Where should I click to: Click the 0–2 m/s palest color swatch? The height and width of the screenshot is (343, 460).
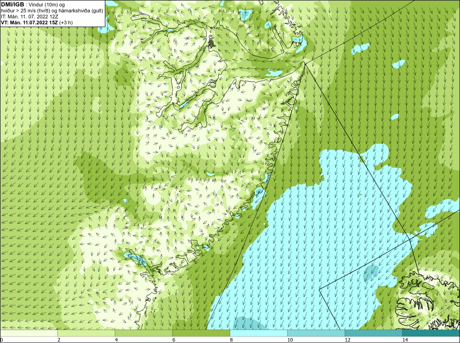click(29, 333)
